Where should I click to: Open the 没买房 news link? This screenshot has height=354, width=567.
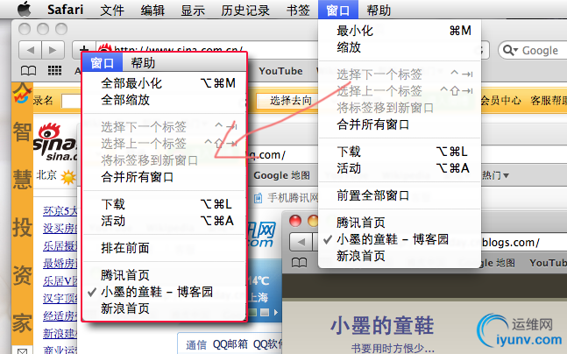tap(60, 228)
